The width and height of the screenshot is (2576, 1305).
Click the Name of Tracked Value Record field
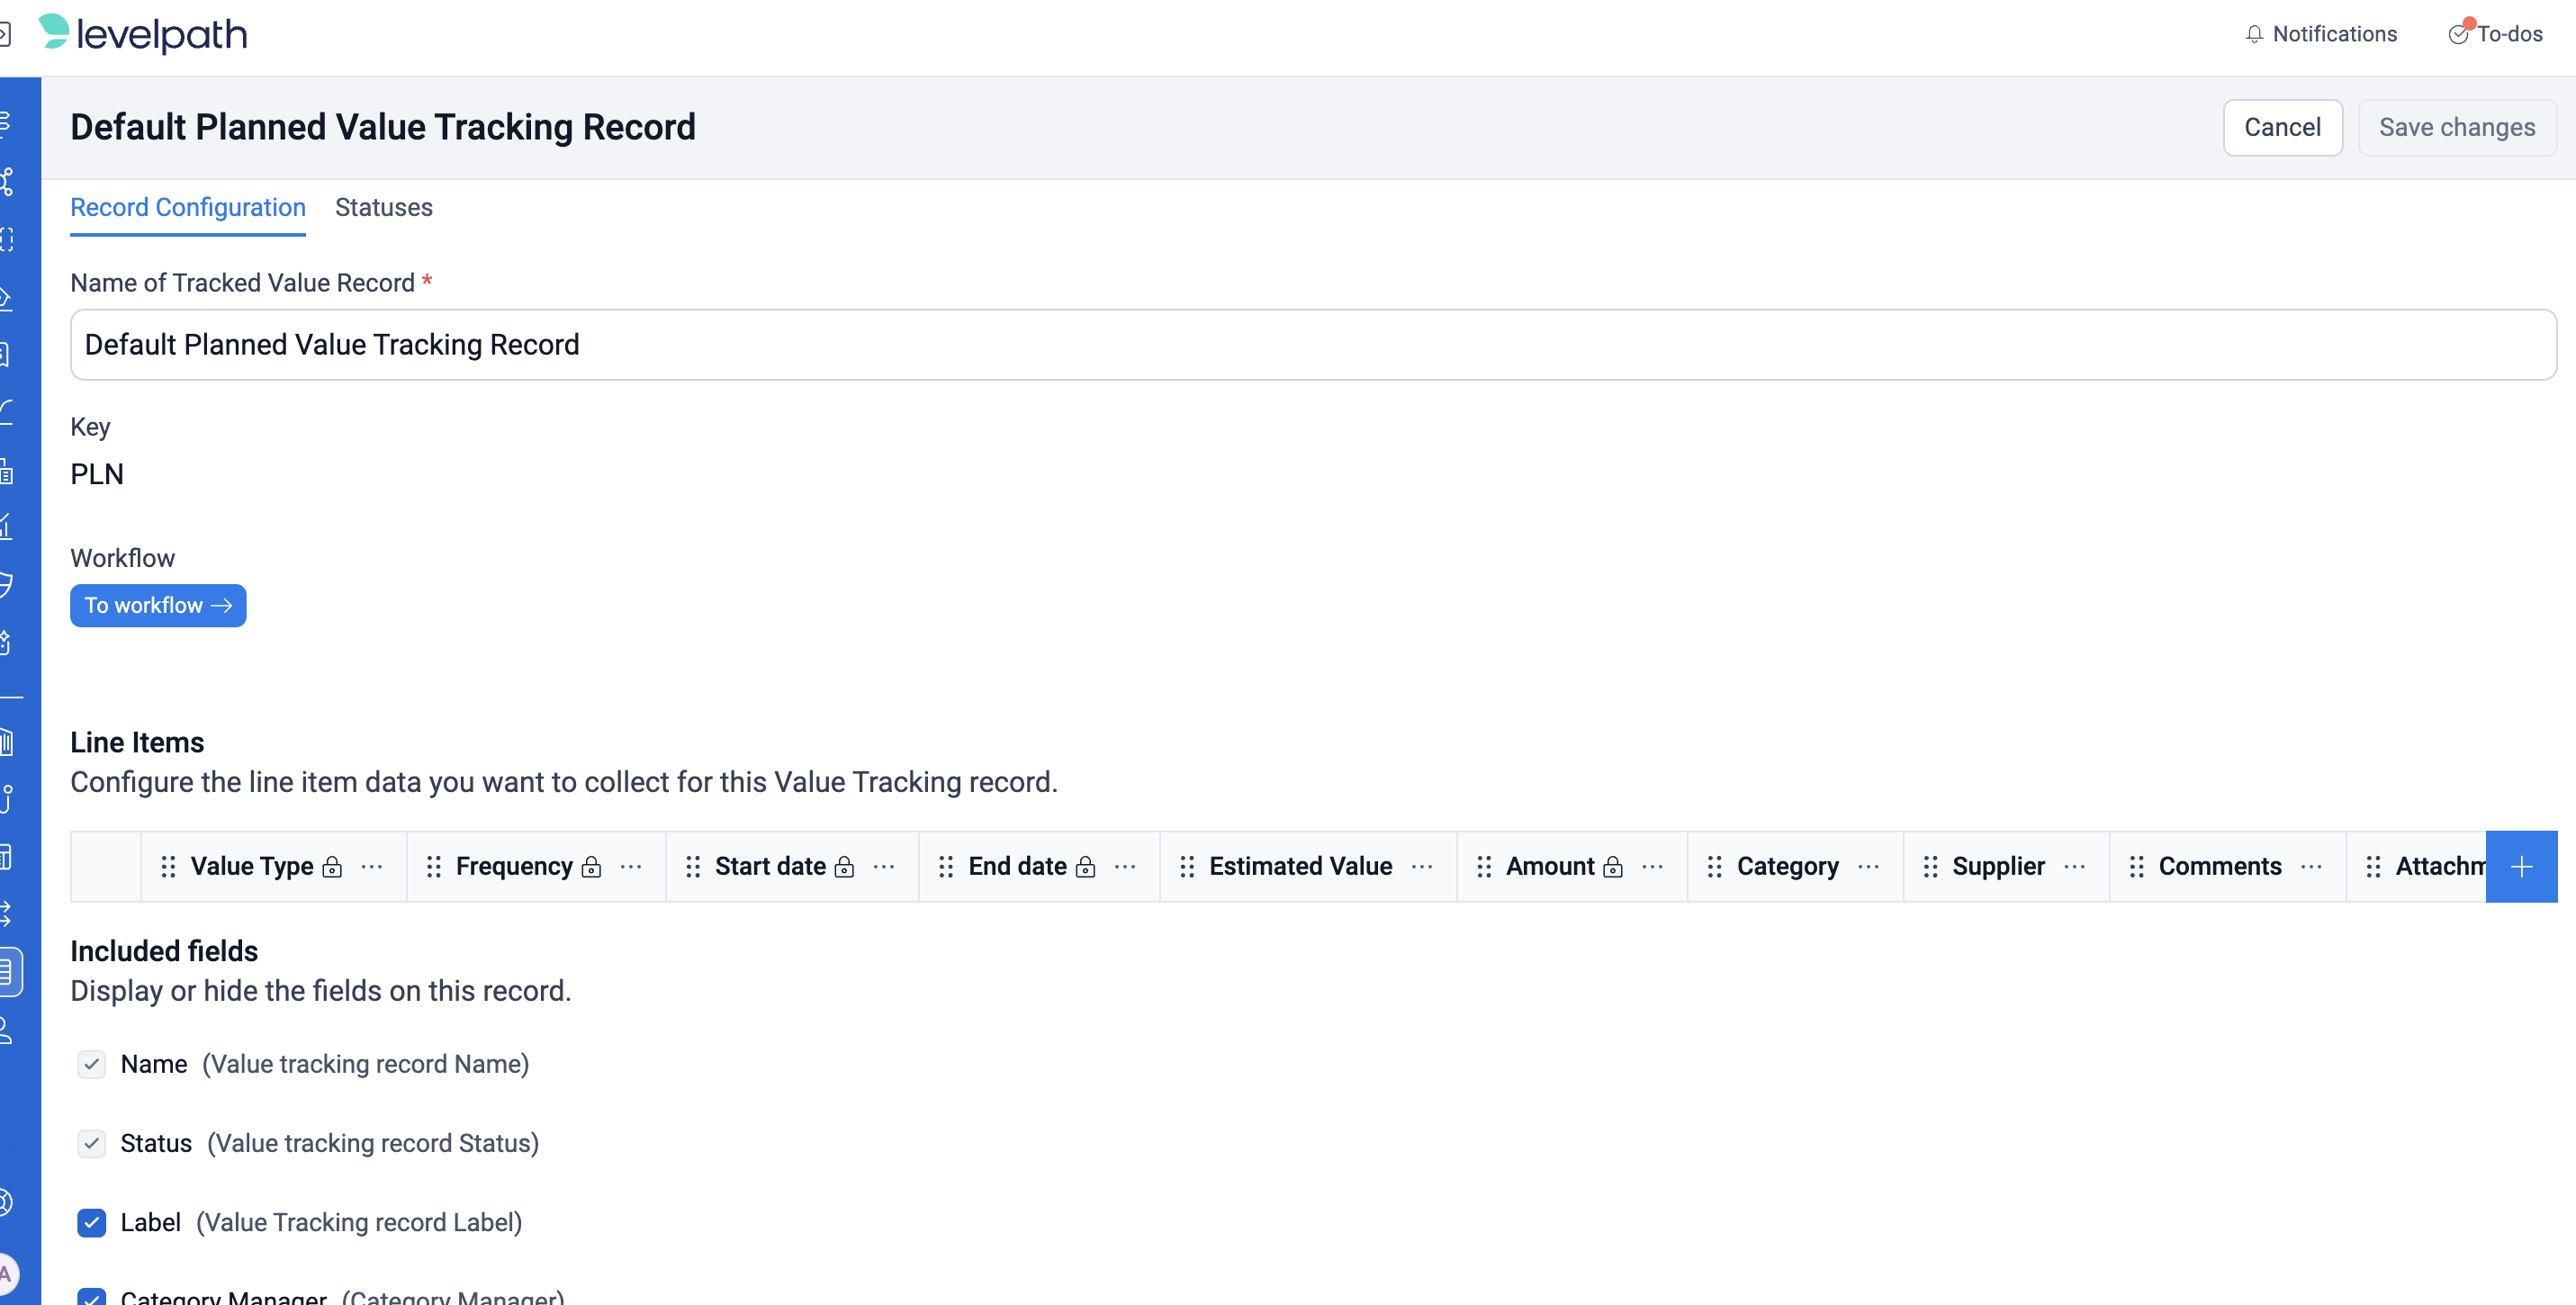point(1312,344)
